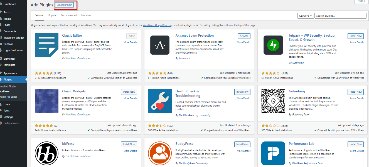The height and width of the screenshot is (167, 369).
Task: Switch to the Featured tab
Action: (x=40, y=15)
